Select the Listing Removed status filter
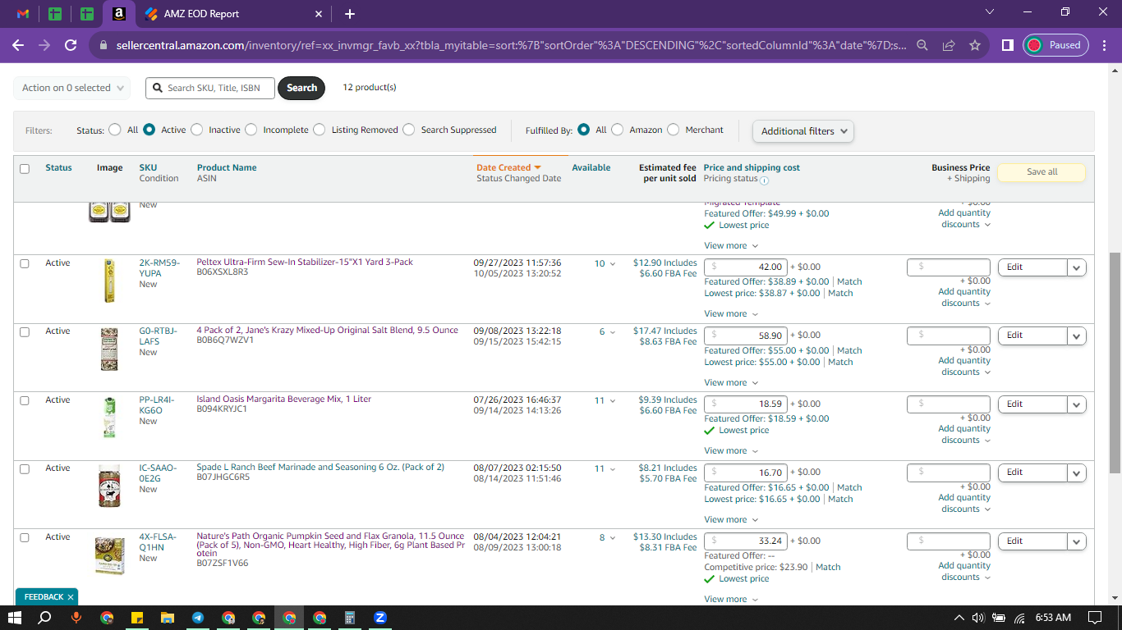Image resolution: width=1122 pixels, height=630 pixels. click(320, 130)
